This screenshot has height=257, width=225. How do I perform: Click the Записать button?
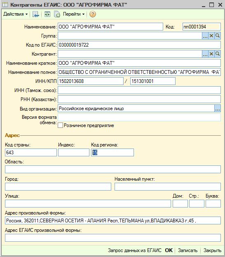pyautogui.click(x=187, y=250)
